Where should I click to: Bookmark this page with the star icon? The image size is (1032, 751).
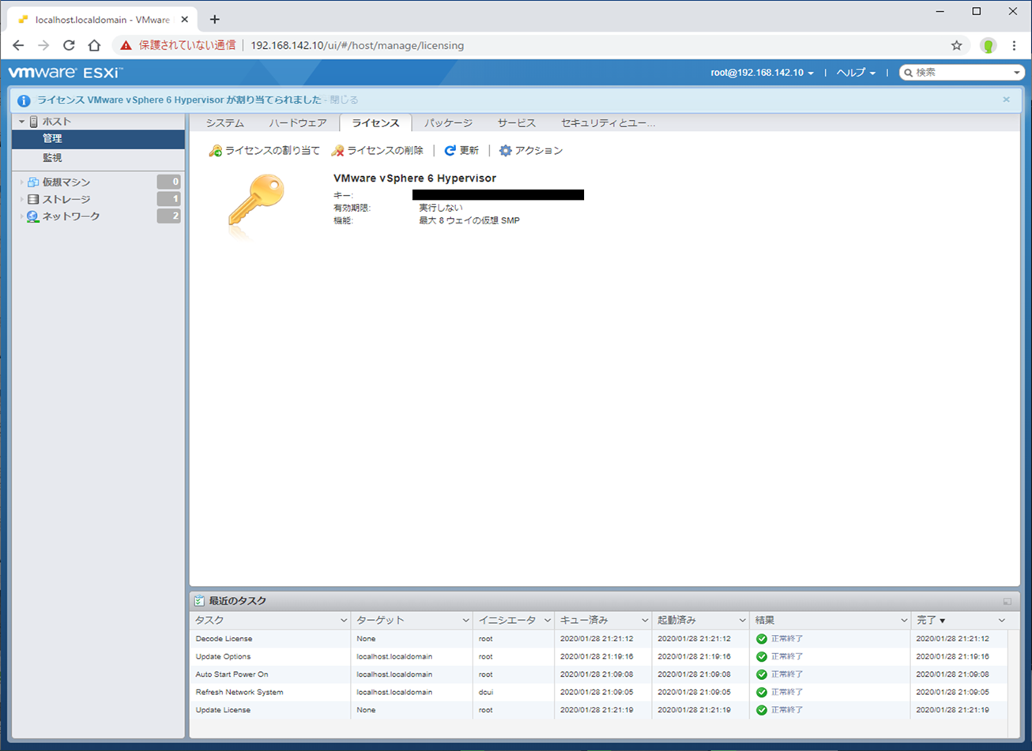coord(956,46)
